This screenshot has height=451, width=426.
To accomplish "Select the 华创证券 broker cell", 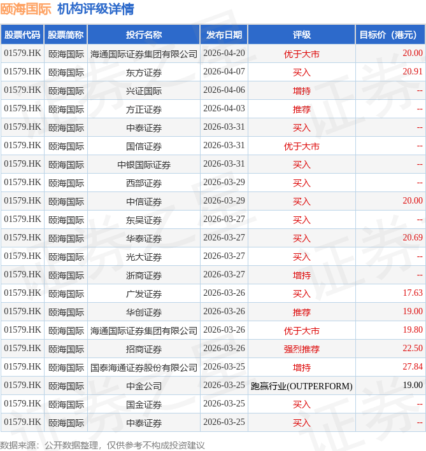I will pos(144,312).
